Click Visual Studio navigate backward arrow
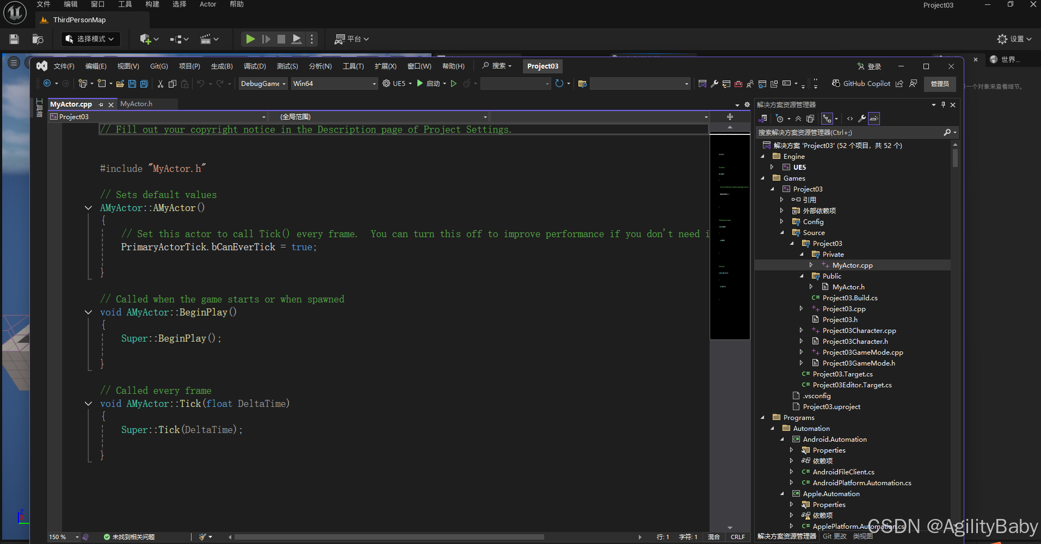The height and width of the screenshot is (544, 1041). coord(47,83)
